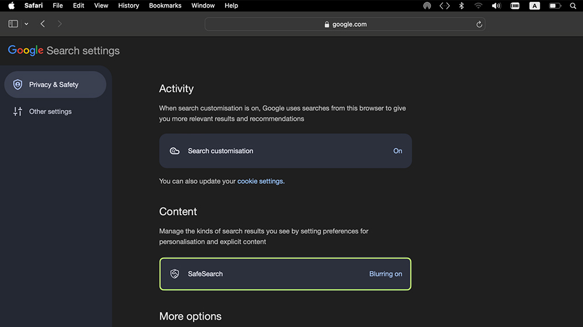583x327 pixels.
Task: Open the keyboard input source menu
Action: click(x=534, y=6)
